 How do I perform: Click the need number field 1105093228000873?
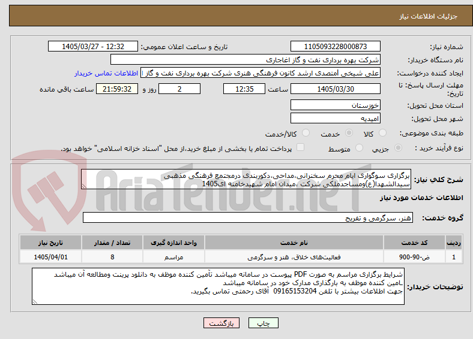(335, 46)
